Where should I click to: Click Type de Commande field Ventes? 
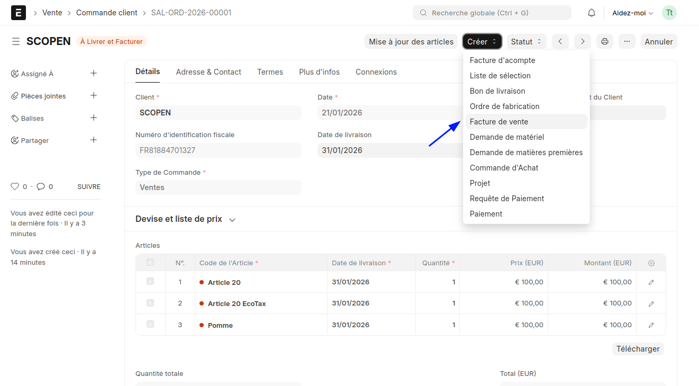(219, 187)
